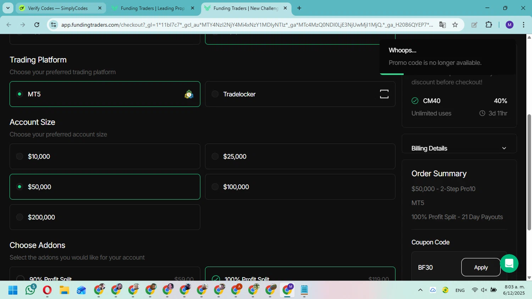This screenshot has width=532, height=299.
Task: Pick the 90% Profit Split addon
Action: [105, 274]
